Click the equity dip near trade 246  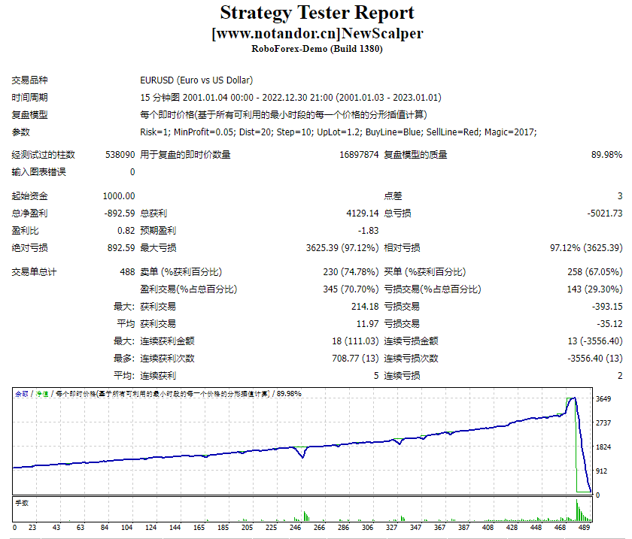(x=302, y=454)
